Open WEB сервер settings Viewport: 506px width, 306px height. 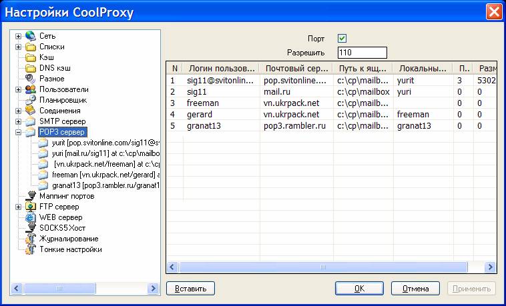click(x=61, y=217)
